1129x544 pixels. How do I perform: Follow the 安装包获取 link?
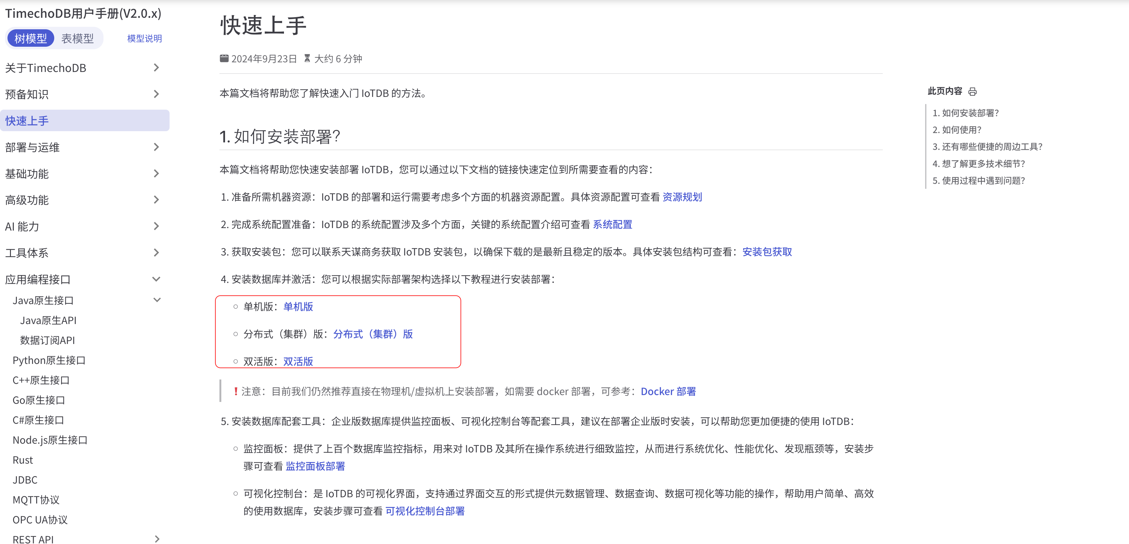[767, 252]
